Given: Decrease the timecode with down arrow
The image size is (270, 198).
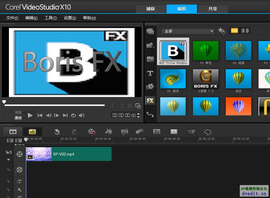Looking at the screenshot, I should pyautogui.click(x=138, y=117).
